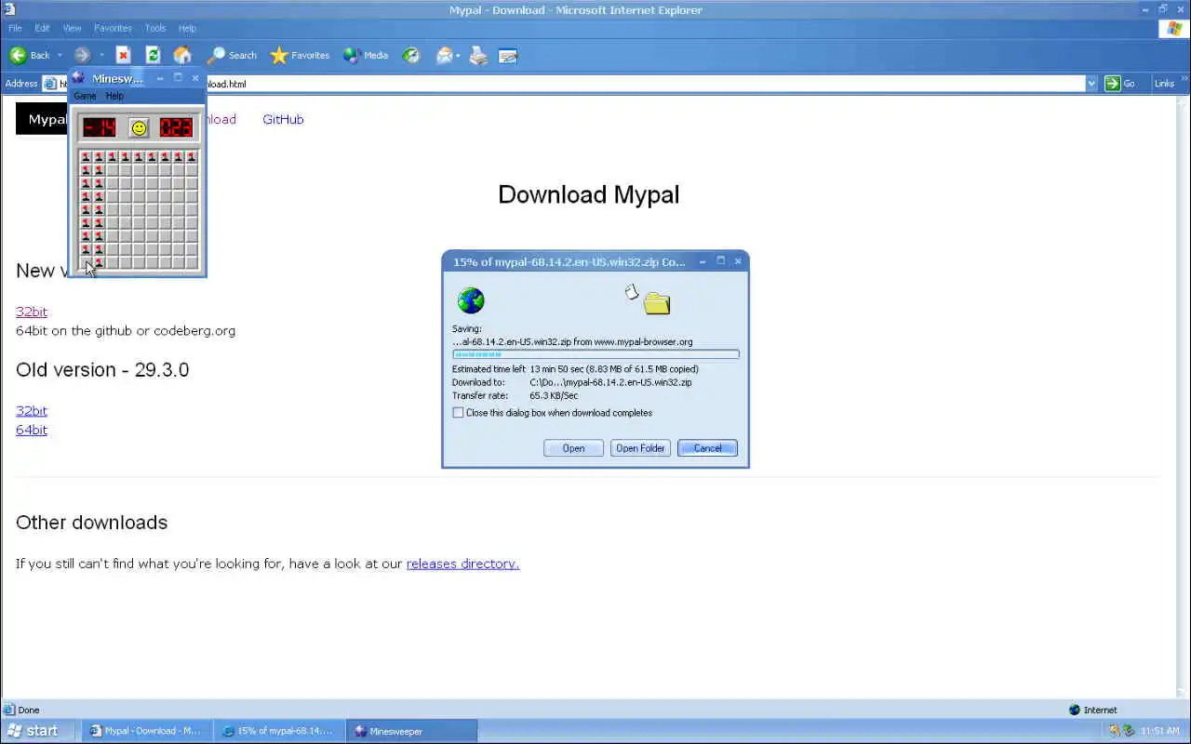The width and height of the screenshot is (1191, 744).
Task: Expand the Mail button dropdown arrow
Action: [459, 56]
